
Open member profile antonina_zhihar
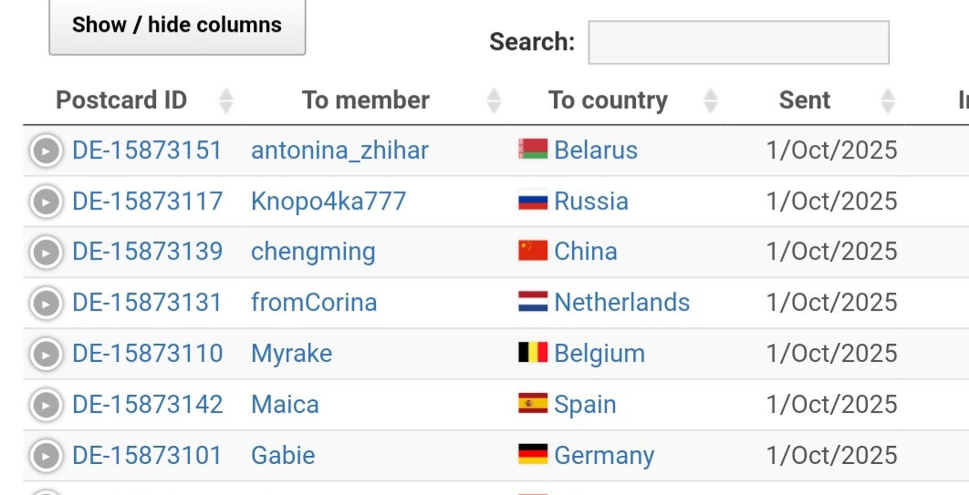[339, 150]
